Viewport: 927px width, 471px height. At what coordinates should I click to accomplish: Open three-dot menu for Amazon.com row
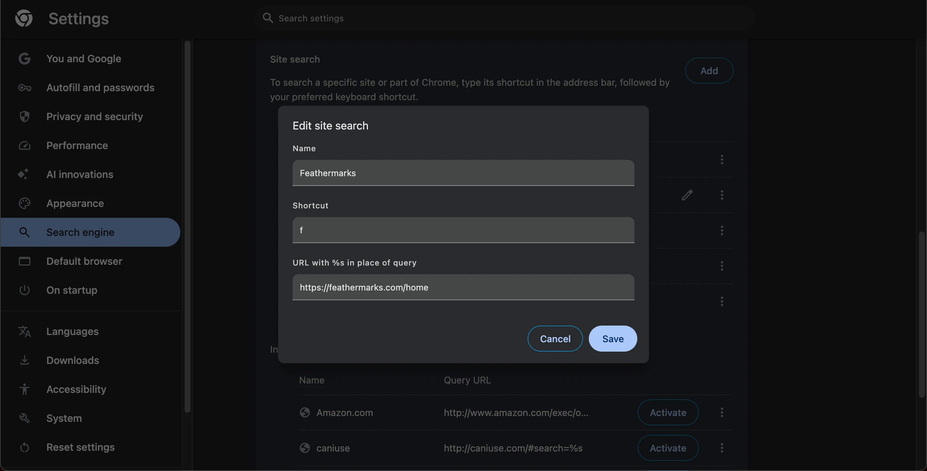[x=722, y=412]
